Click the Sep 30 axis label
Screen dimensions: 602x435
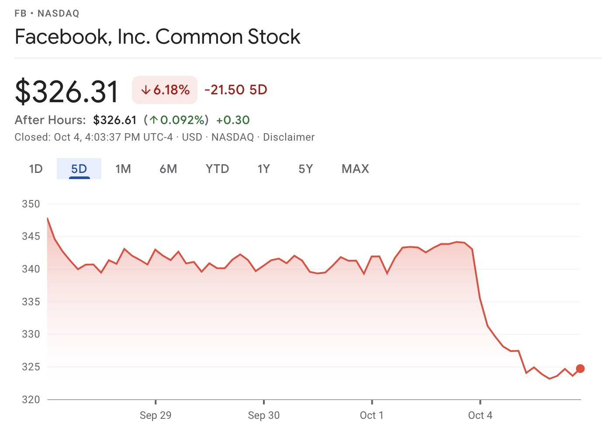pos(263,415)
